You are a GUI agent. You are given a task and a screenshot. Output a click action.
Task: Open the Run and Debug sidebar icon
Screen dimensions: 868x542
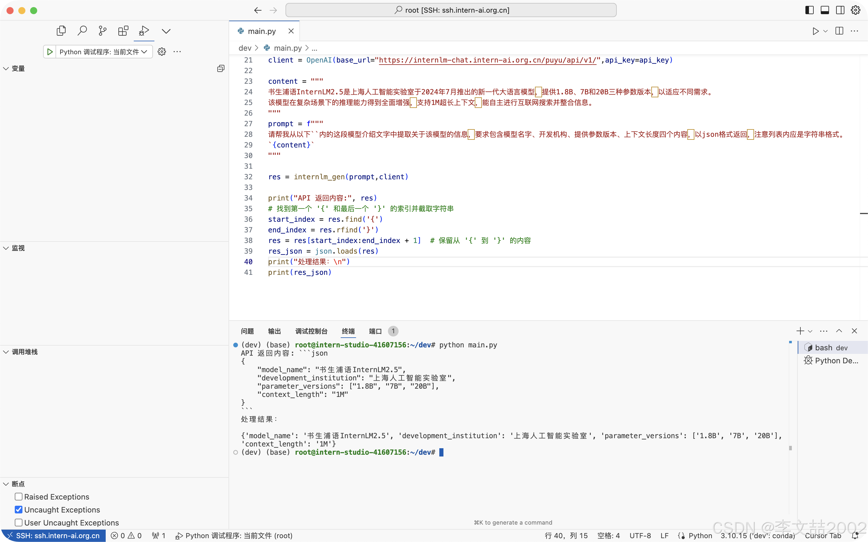point(143,31)
